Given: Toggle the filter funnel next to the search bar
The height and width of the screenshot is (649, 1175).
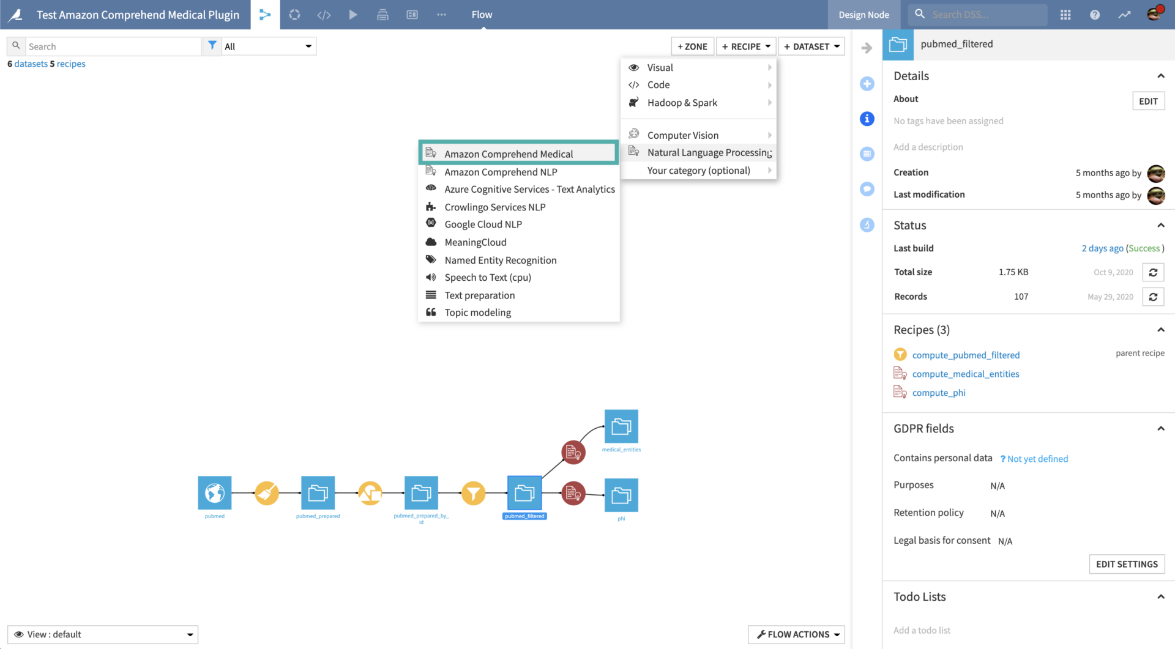Looking at the screenshot, I should tap(212, 45).
